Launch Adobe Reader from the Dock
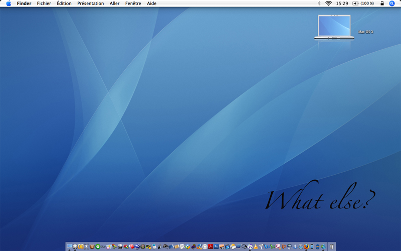The width and height of the screenshot is (401, 251). coord(211,246)
